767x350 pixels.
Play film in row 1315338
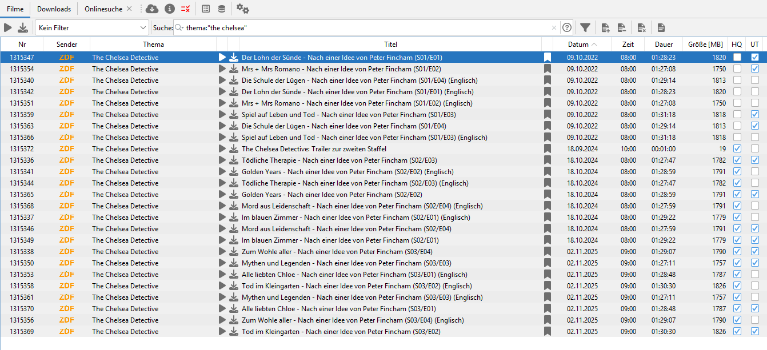(222, 251)
